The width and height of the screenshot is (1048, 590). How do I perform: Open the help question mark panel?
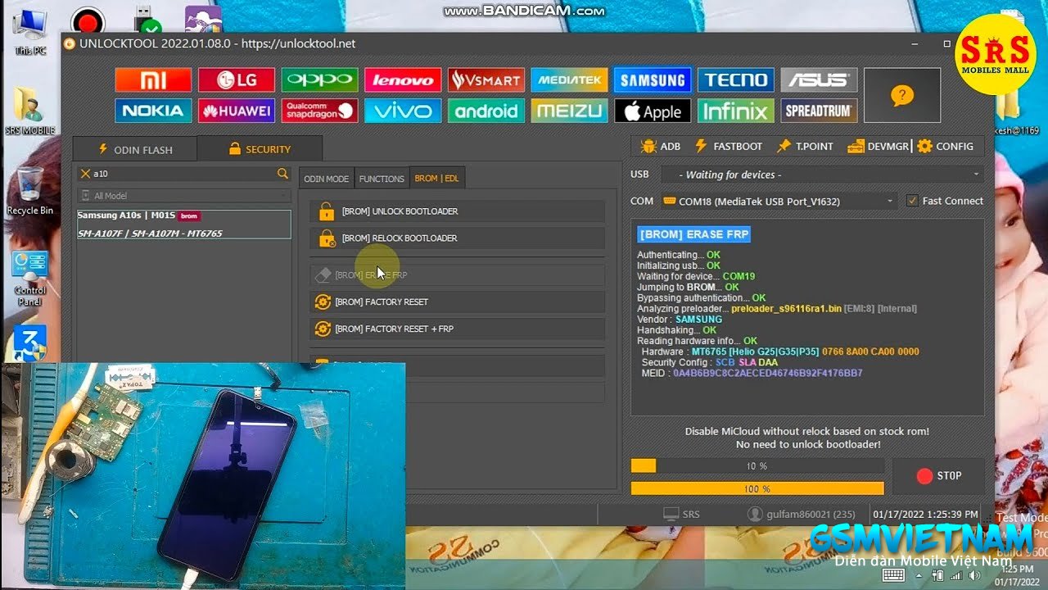(902, 95)
